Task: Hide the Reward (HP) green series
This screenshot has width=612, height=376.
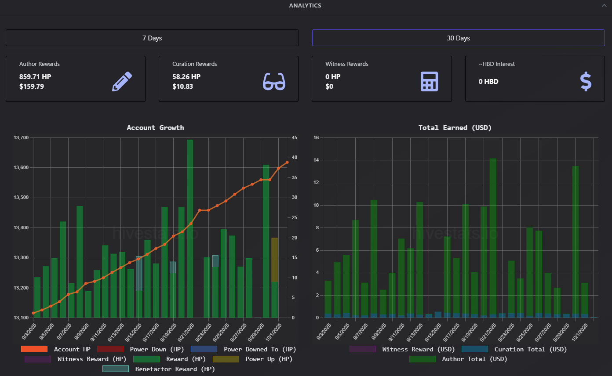Action: tap(146, 359)
